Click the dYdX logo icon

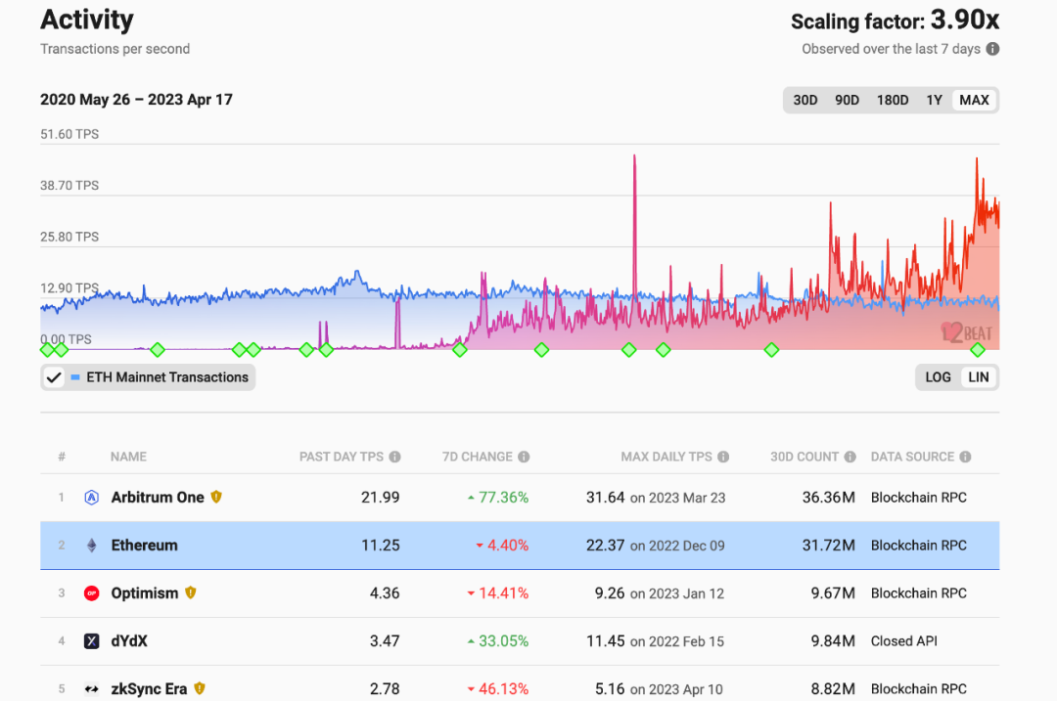pos(92,641)
